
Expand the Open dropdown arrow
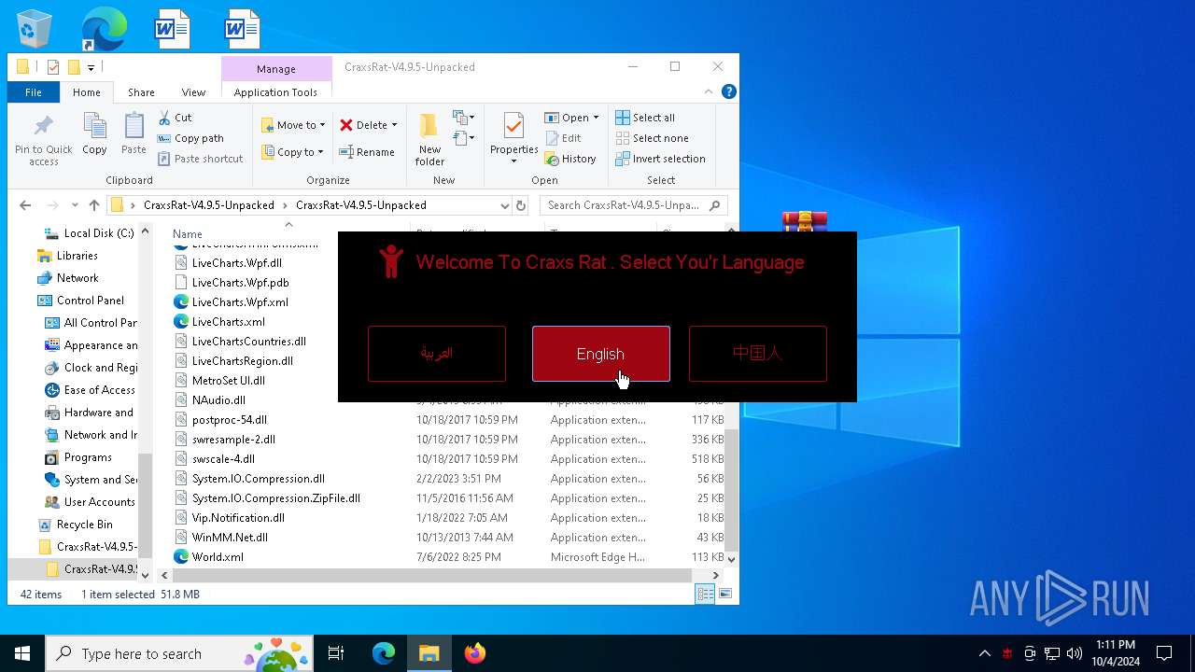(596, 118)
